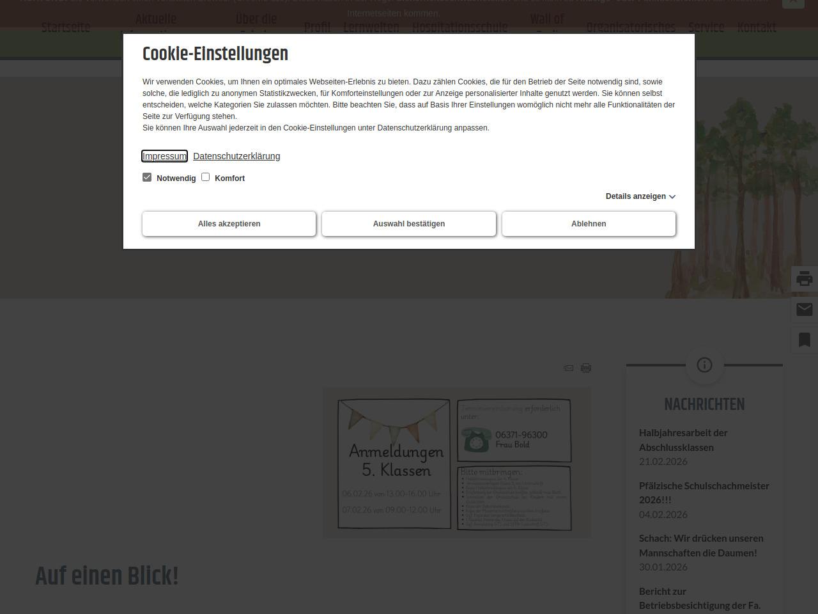
Task: Click the bookmark icon in the right sidebar
Action: coord(804,340)
